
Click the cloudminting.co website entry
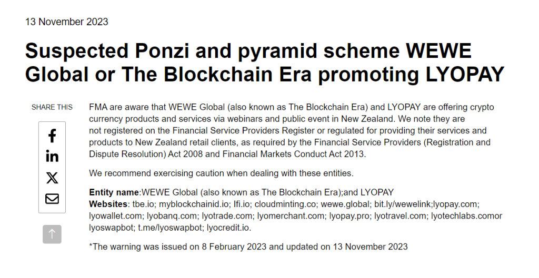[x=285, y=204]
